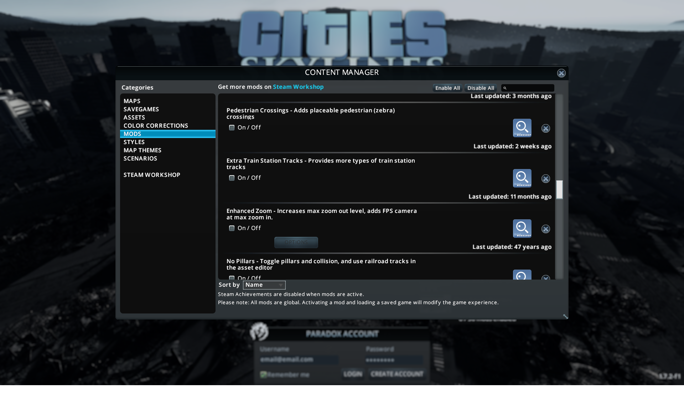Toggle Extra Train Station Tracks on

232,178
